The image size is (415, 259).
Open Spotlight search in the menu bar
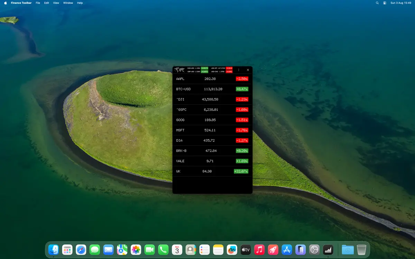tap(377, 3)
